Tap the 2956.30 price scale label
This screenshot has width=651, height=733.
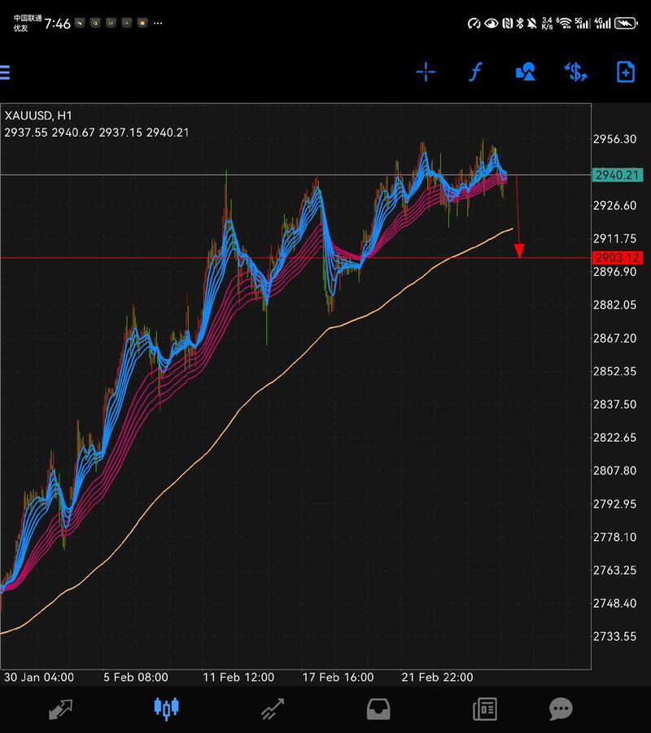(x=615, y=139)
